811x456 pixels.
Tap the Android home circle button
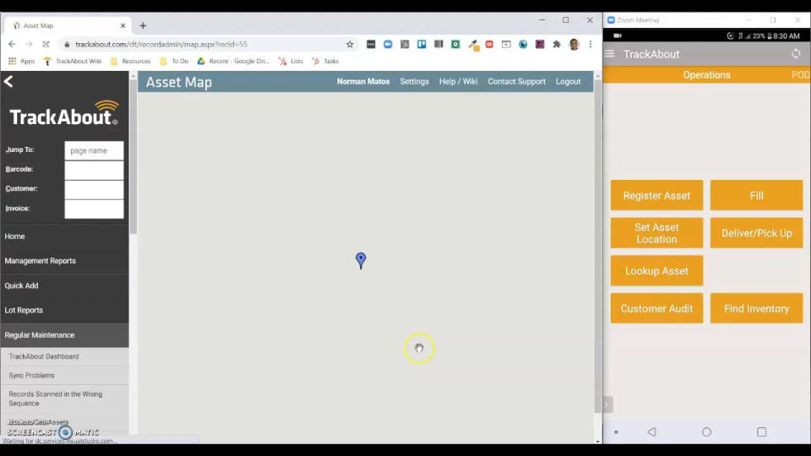tap(706, 432)
